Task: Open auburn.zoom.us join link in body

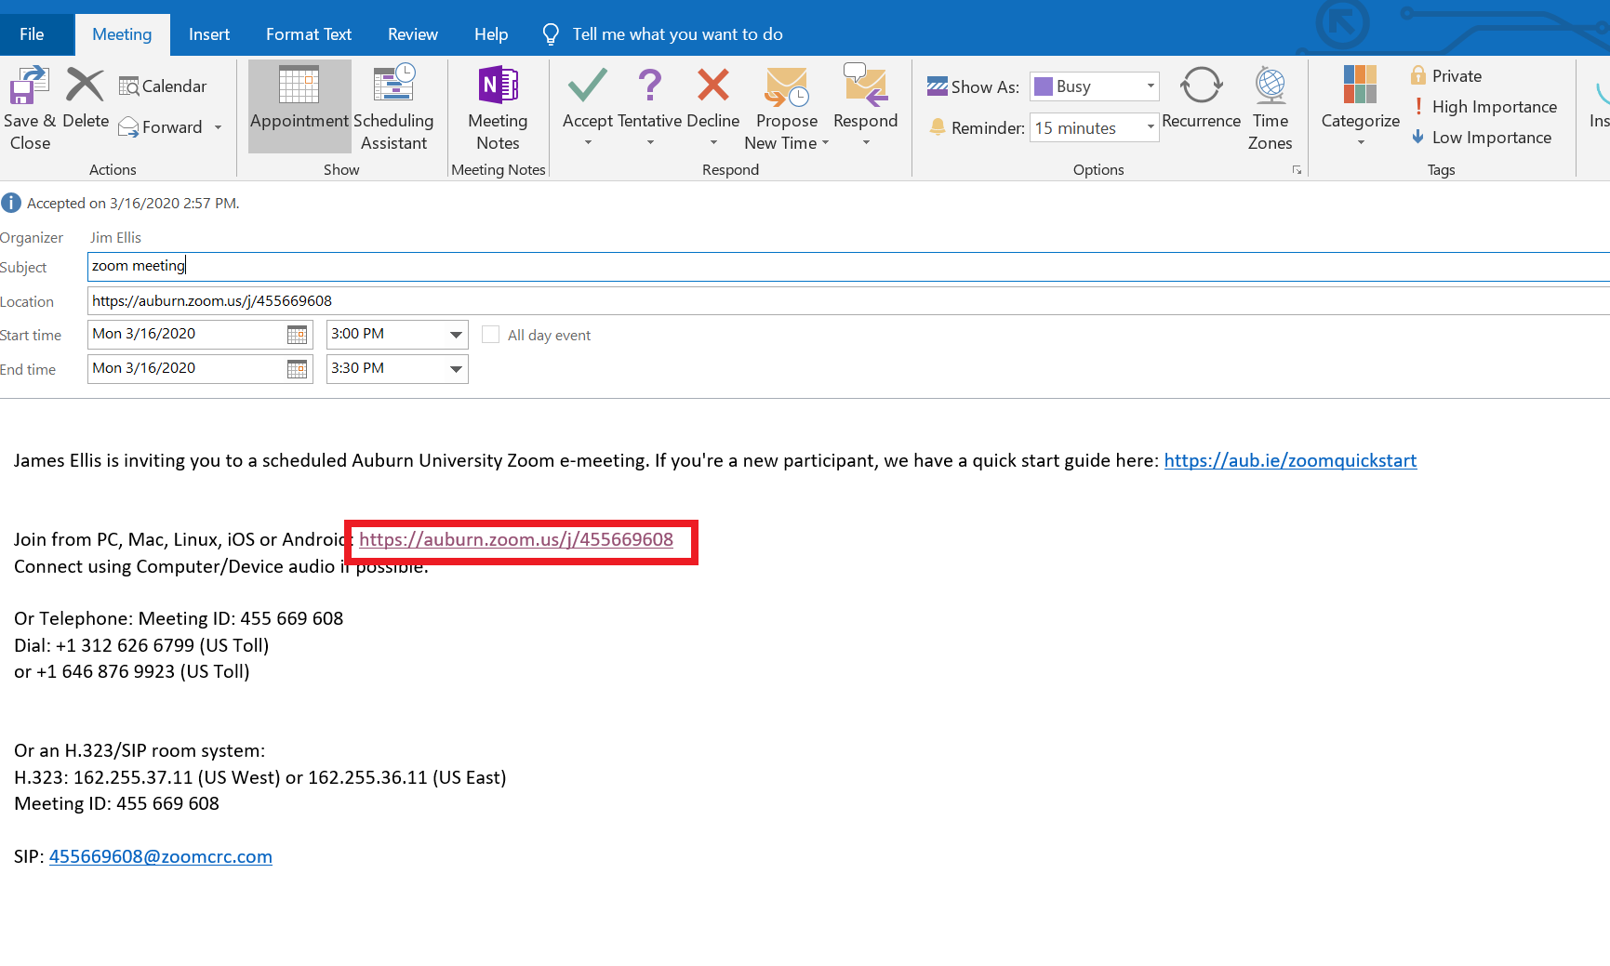Action: pos(516,539)
